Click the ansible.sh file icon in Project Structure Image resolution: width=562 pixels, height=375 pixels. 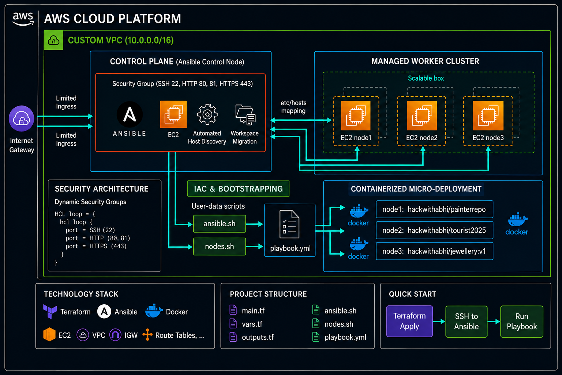(x=316, y=310)
